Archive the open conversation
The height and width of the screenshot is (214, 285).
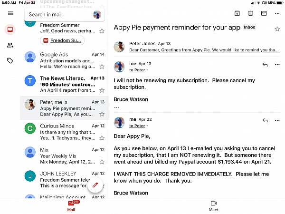point(237,13)
